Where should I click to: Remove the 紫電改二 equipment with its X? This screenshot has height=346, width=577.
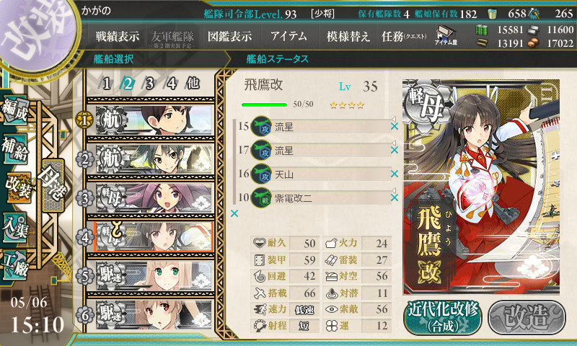tap(395, 198)
